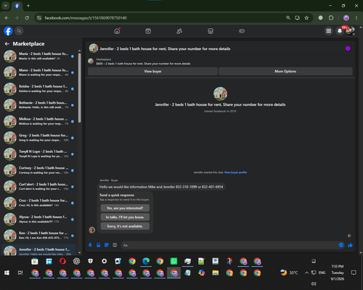Viewport: 363px width, 290px height.
Task: Open Cruz conversation in list
Action: coord(39,203)
